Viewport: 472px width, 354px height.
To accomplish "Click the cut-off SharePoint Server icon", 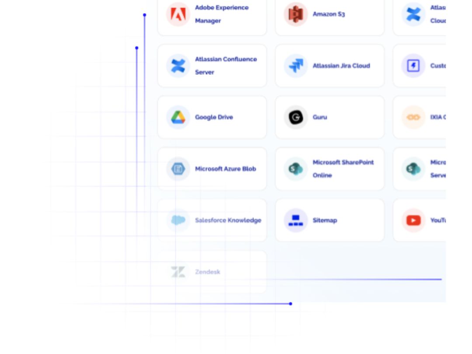I will [413, 169].
